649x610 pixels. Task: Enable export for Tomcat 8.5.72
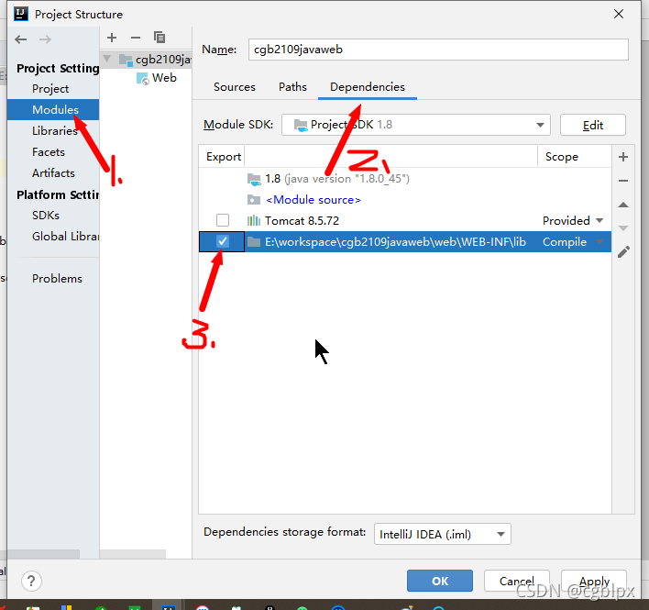223,220
